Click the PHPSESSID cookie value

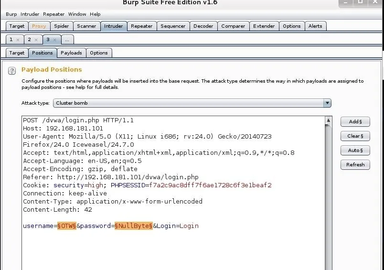coord(210,185)
